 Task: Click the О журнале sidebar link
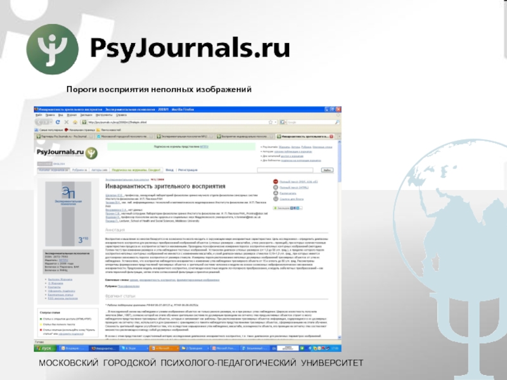[x=56, y=283]
